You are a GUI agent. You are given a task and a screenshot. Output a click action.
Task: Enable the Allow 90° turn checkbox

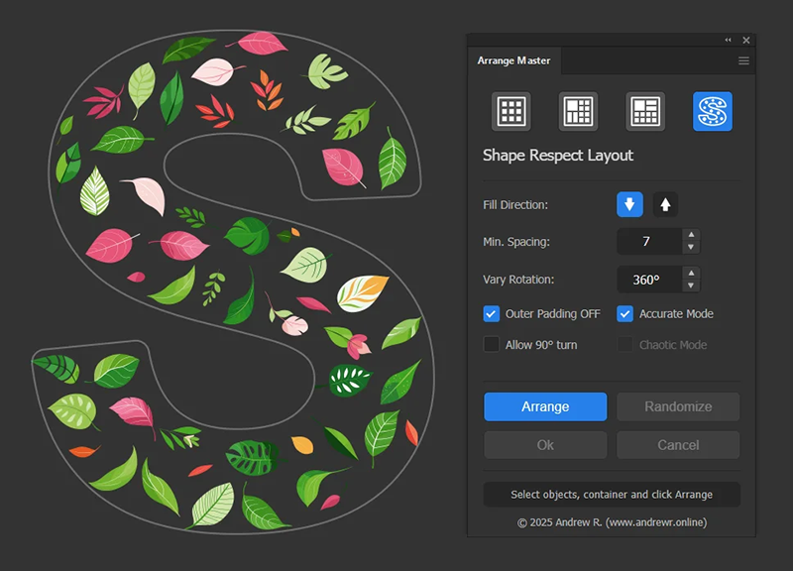click(x=492, y=345)
